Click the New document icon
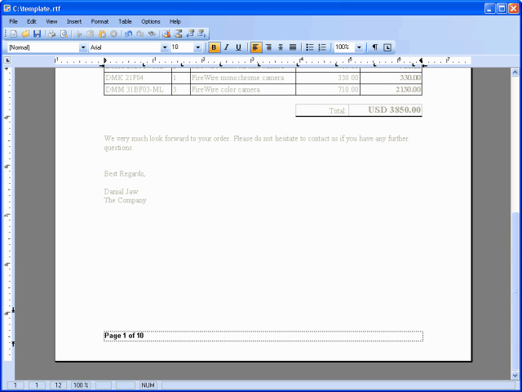 (x=13, y=33)
